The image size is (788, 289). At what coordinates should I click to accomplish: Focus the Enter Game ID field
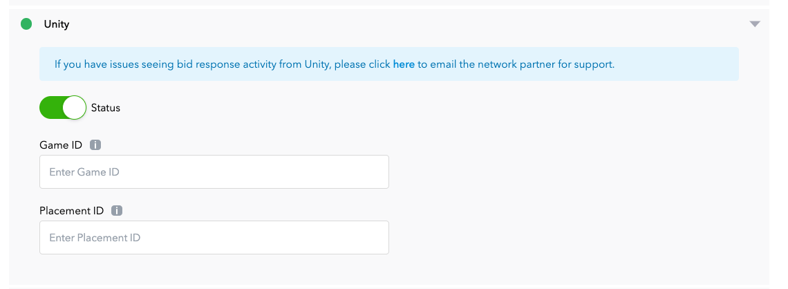[214, 171]
